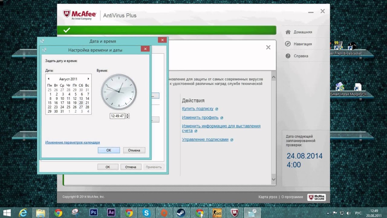Click OK in the Дата и время window

(108, 167)
